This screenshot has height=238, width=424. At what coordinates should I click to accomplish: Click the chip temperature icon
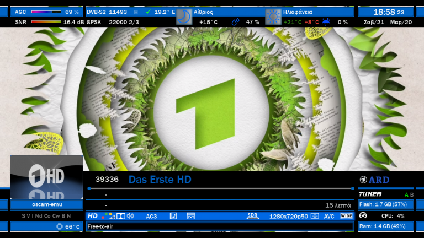coord(60,226)
